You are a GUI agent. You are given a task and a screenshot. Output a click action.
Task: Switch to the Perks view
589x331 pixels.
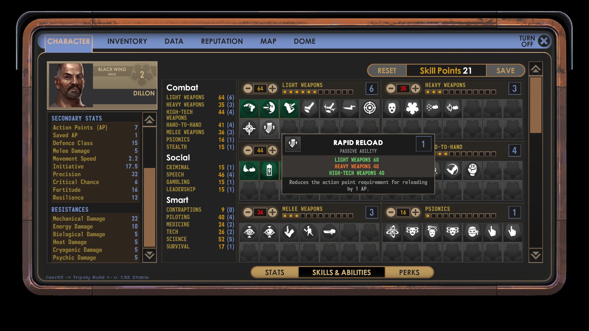(x=409, y=272)
